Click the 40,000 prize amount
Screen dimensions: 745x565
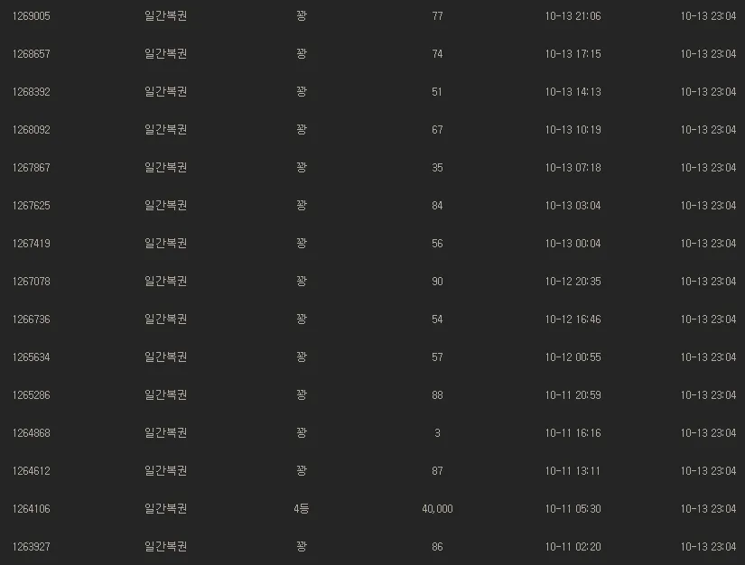point(437,509)
